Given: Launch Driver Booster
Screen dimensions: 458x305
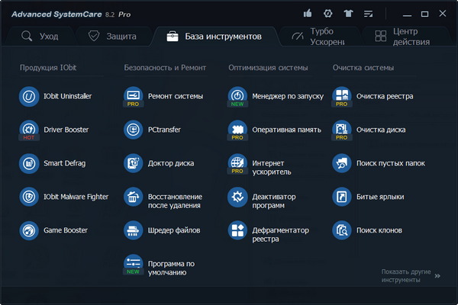Looking at the screenshot, I should [29, 130].
